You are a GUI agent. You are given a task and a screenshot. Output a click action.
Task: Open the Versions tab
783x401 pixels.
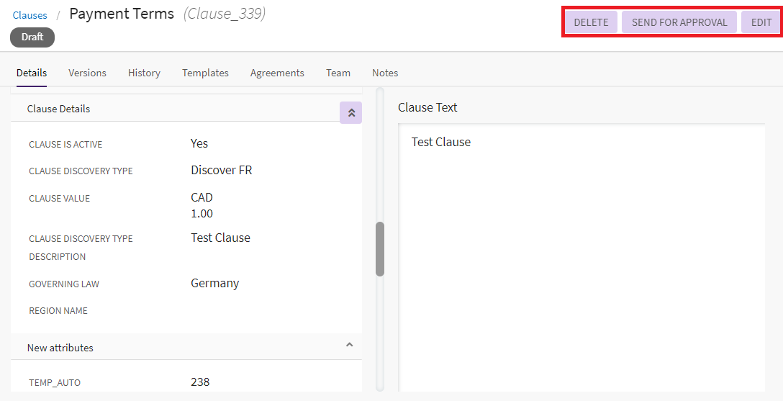pos(87,73)
